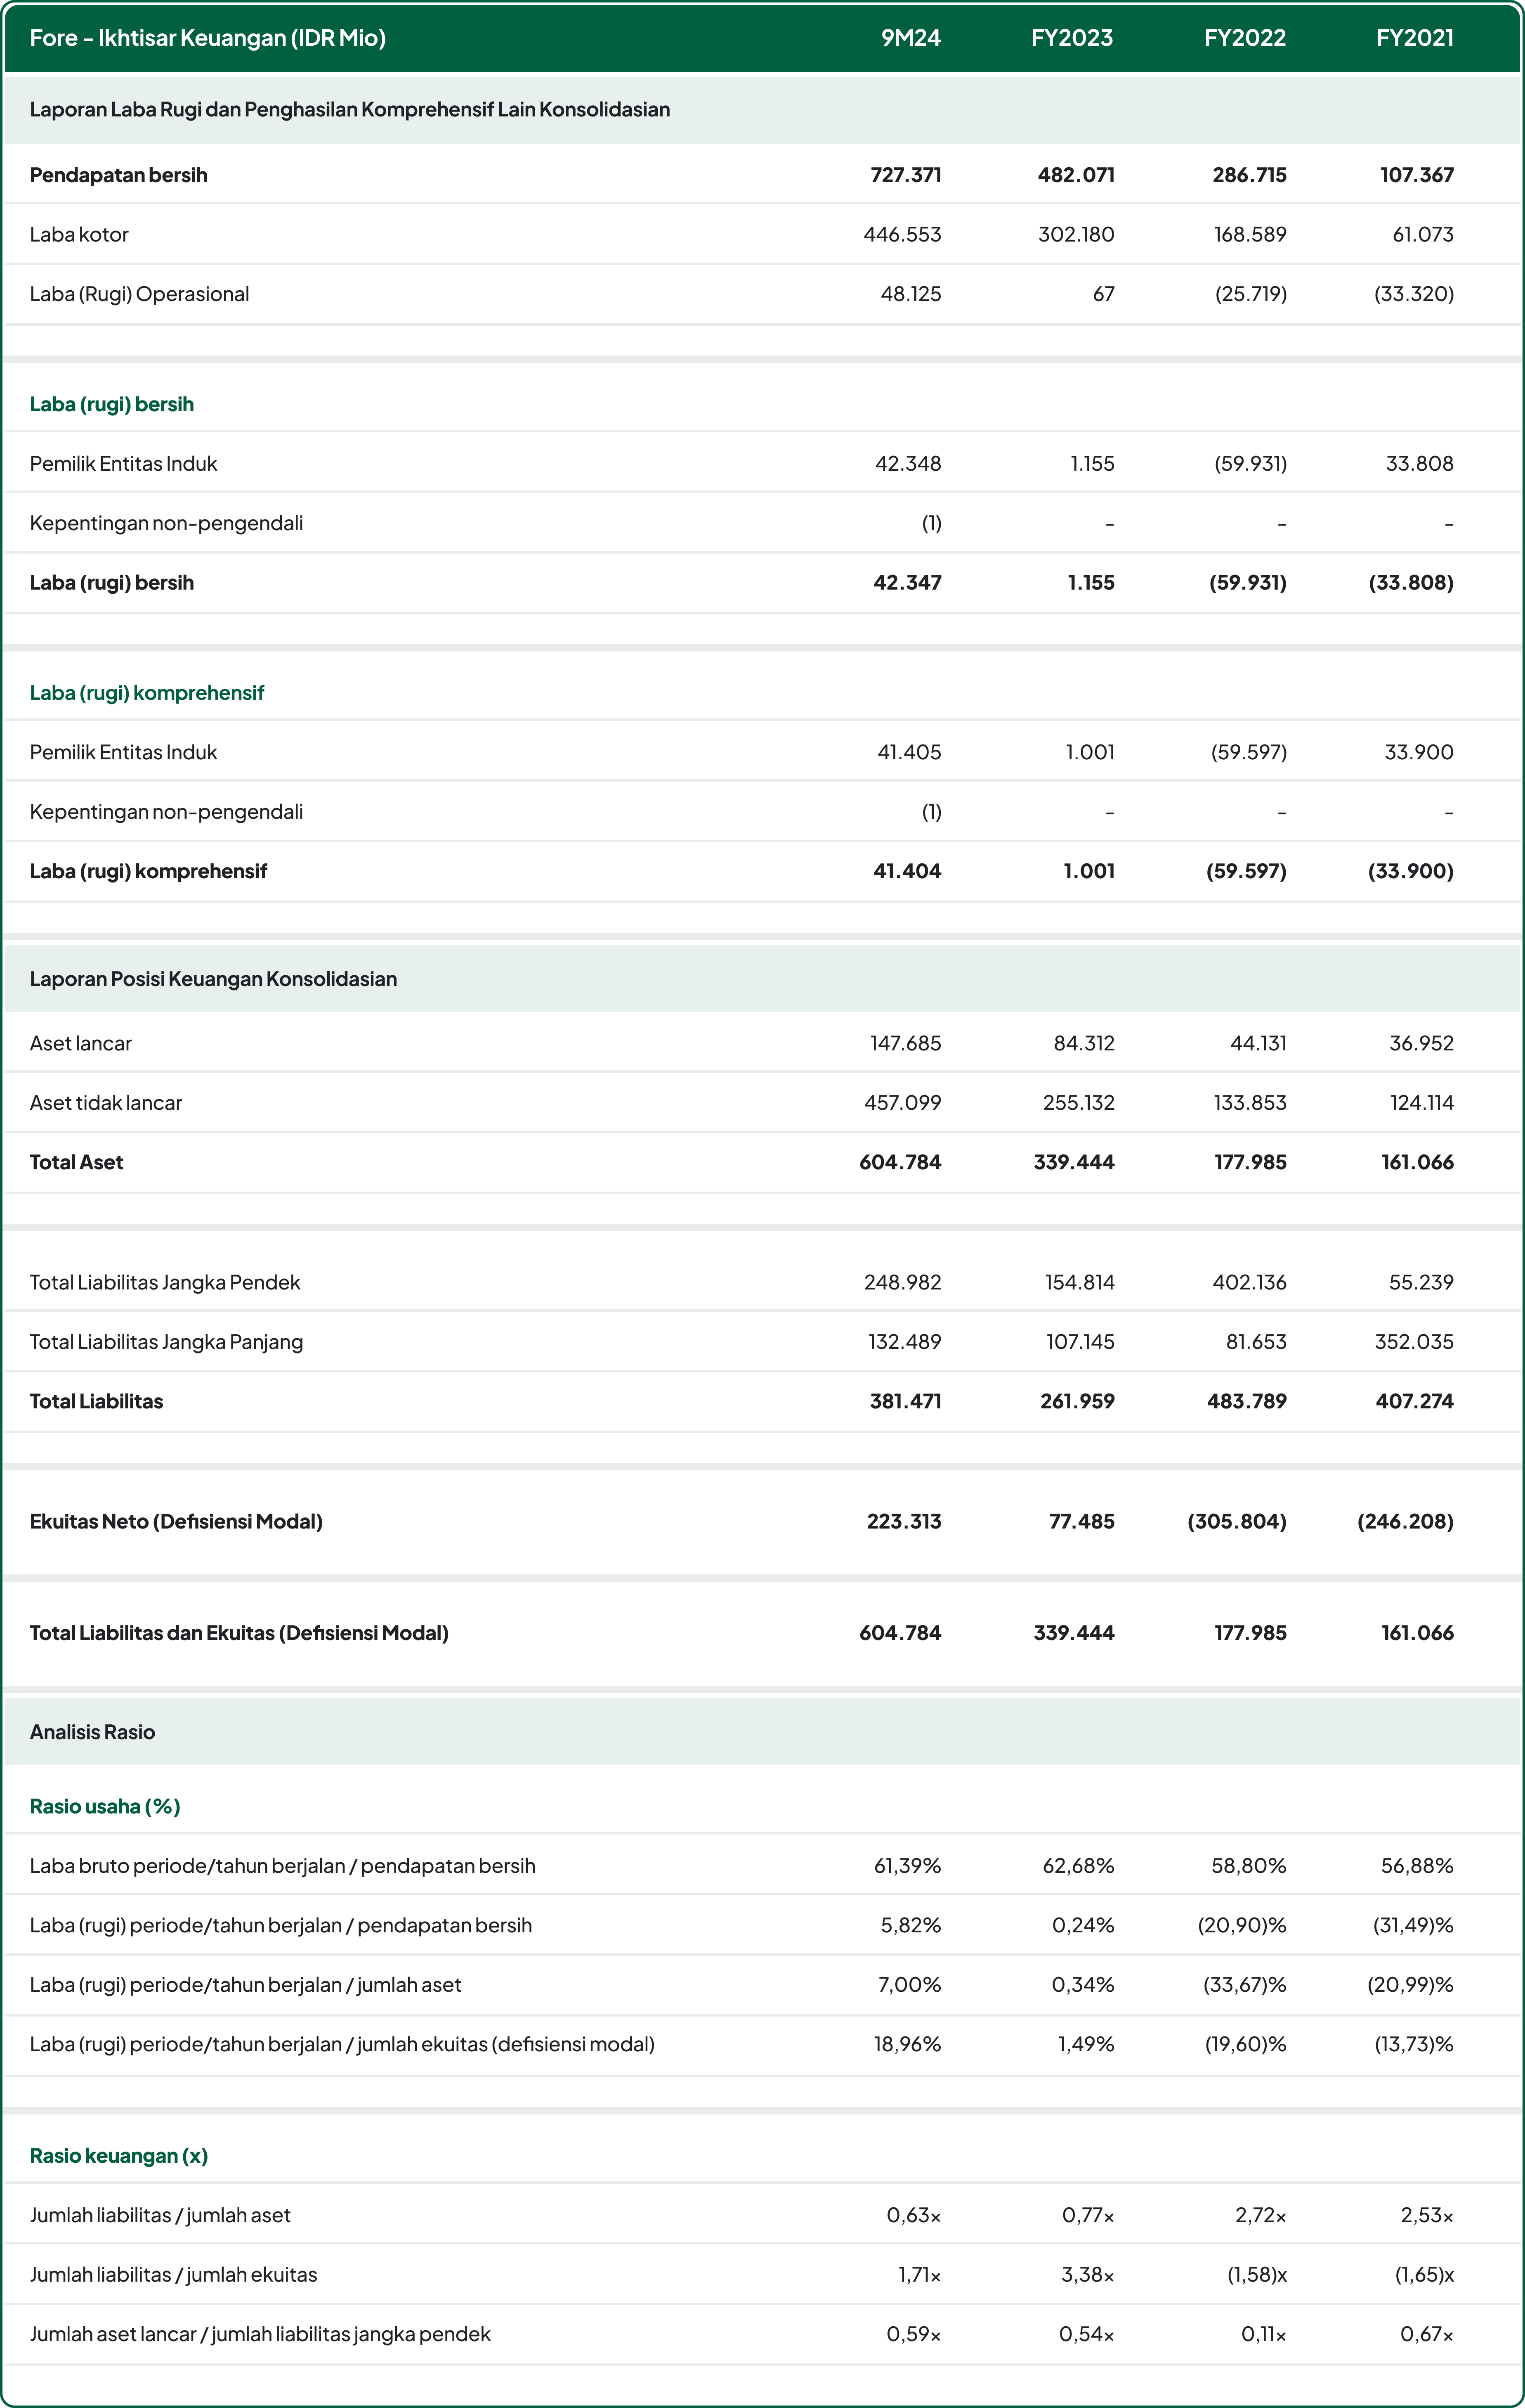Screen dimensions: 1525x2408
Task: Select the "FY2023" column header
Action: [1072, 38]
